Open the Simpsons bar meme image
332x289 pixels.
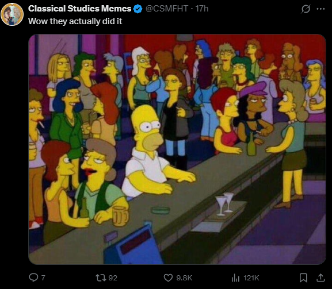(x=177, y=149)
